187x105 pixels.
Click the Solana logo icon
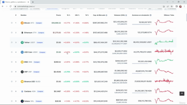pos(22,101)
